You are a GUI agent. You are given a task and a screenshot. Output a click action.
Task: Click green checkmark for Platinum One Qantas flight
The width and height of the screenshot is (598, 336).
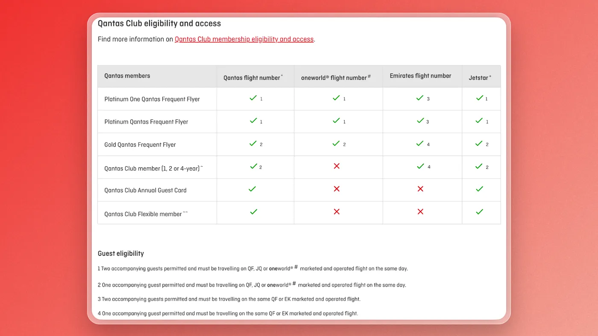[x=253, y=98]
